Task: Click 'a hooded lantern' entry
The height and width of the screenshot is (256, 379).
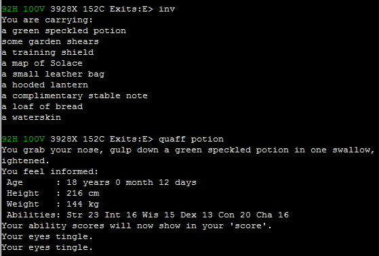Action: pyautogui.click(x=45, y=85)
